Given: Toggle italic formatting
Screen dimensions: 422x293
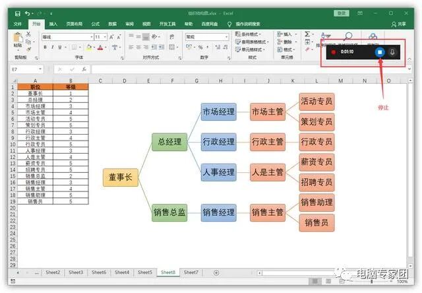Looking at the screenshot, I should click(x=52, y=48).
